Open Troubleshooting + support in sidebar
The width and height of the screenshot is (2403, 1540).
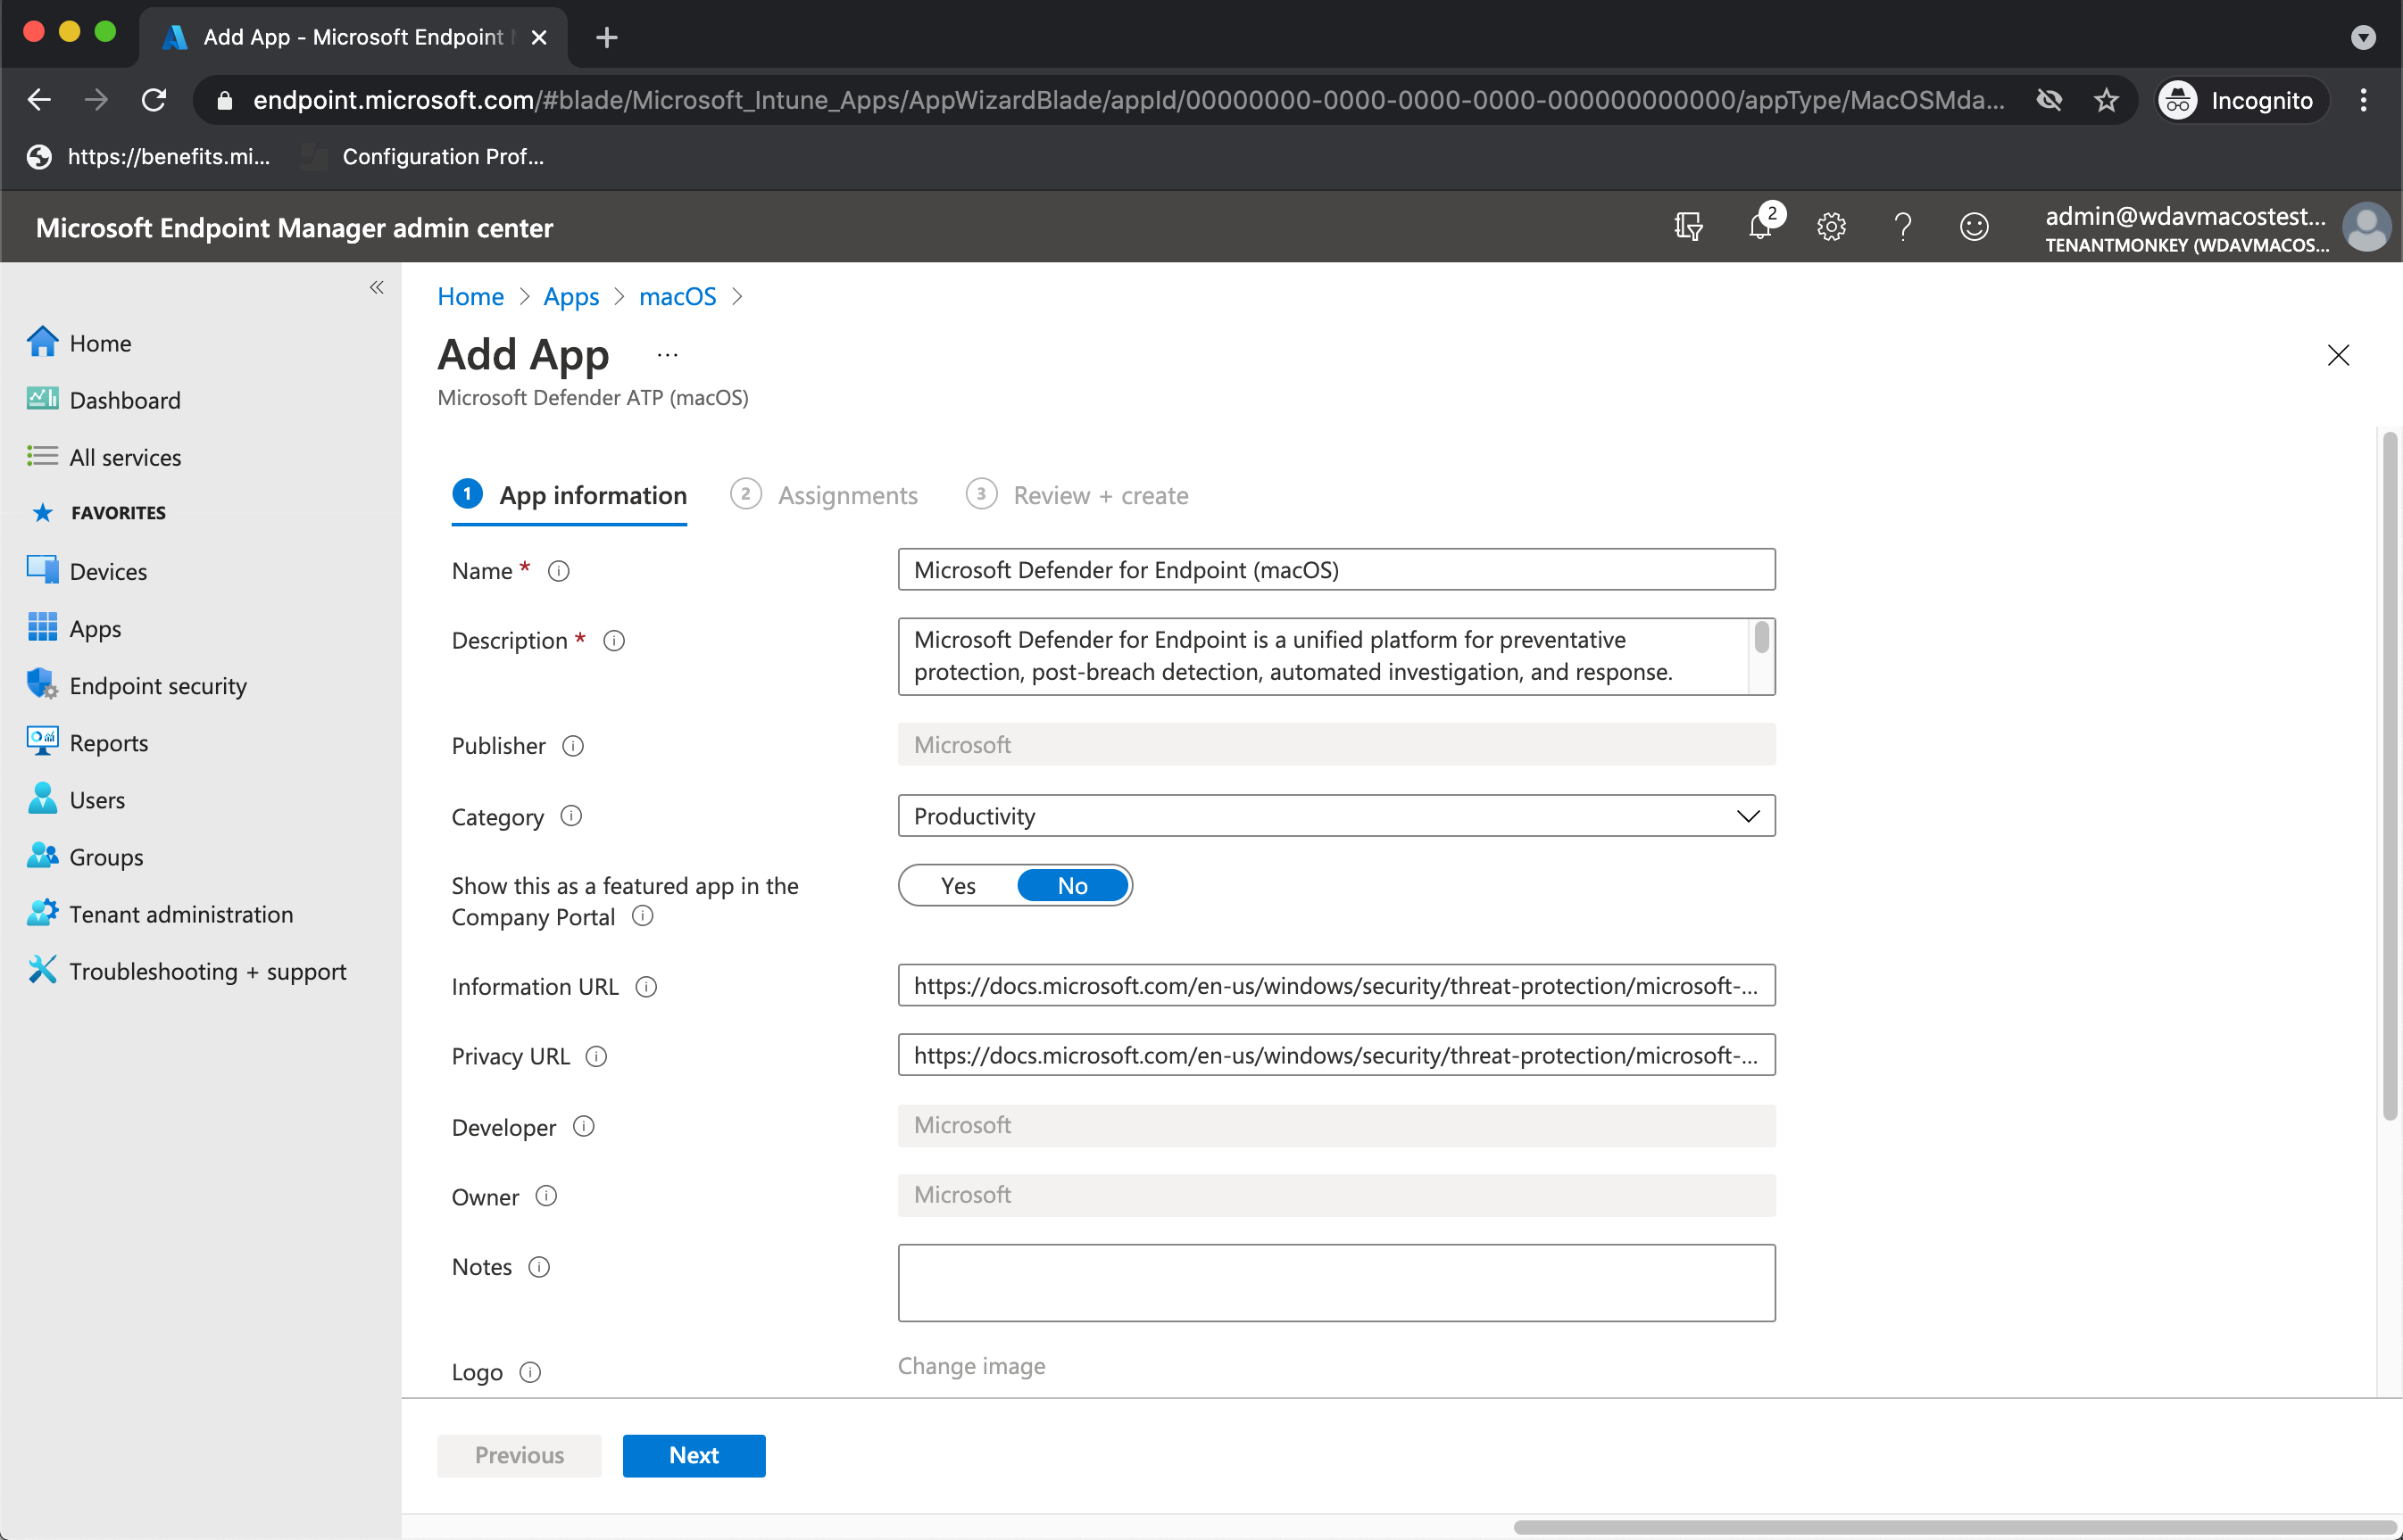207,971
